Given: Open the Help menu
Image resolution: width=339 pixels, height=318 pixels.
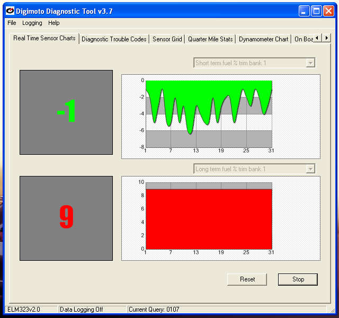Looking at the screenshot, I should (x=54, y=23).
